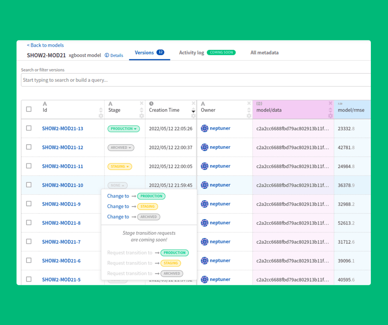Screen dimensions: 388x325
Task: Open the STAGING stage dropdown for SHOW2-MOD21-11
Action: click(x=120, y=167)
